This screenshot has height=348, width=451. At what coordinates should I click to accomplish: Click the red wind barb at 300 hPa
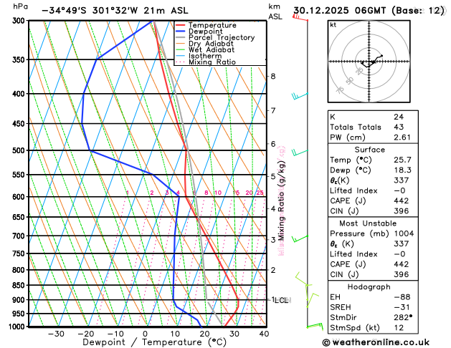(300, 17)
